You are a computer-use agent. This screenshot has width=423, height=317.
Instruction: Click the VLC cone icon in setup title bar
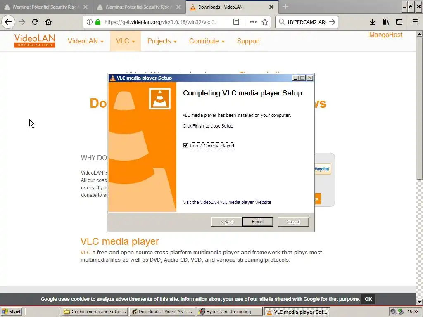[x=112, y=78]
